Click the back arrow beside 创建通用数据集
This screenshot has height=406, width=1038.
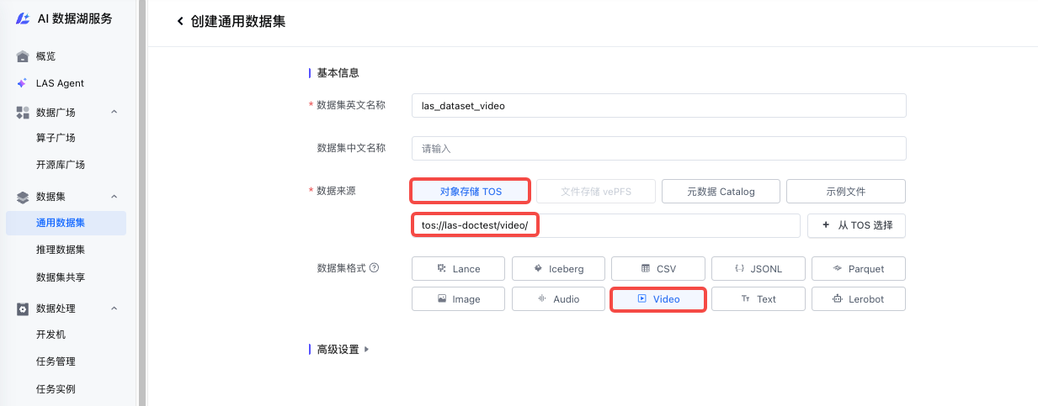coord(179,22)
